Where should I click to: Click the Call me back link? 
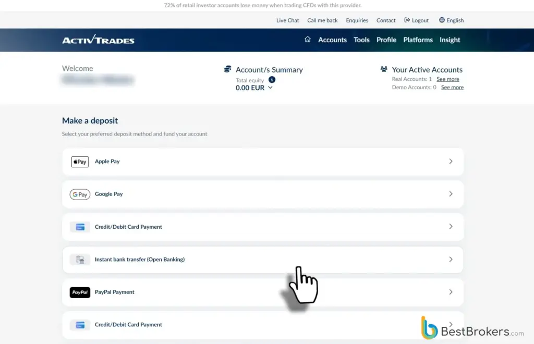tap(322, 20)
